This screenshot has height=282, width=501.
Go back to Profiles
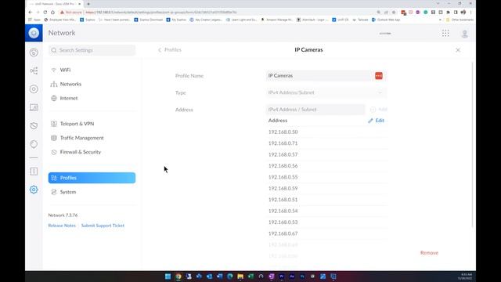tap(170, 50)
